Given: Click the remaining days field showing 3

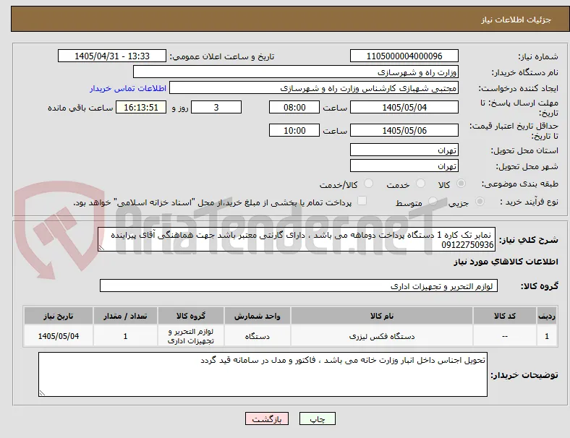Looking at the screenshot, I should 216,107.
